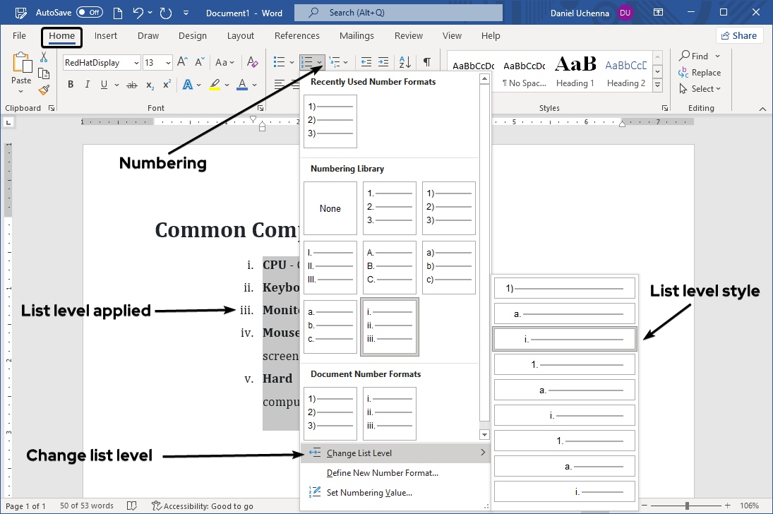Viewport: 773px width, 514px height.
Task: Click the Format Painter brush icon
Action: (44, 90)
